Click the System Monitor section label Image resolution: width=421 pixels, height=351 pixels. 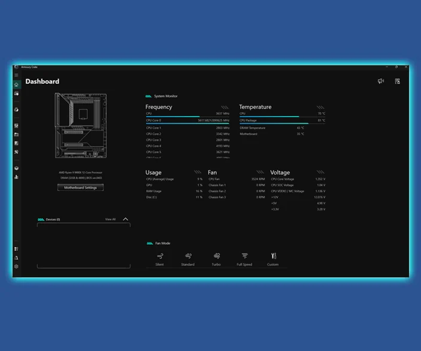click(165, 96)
